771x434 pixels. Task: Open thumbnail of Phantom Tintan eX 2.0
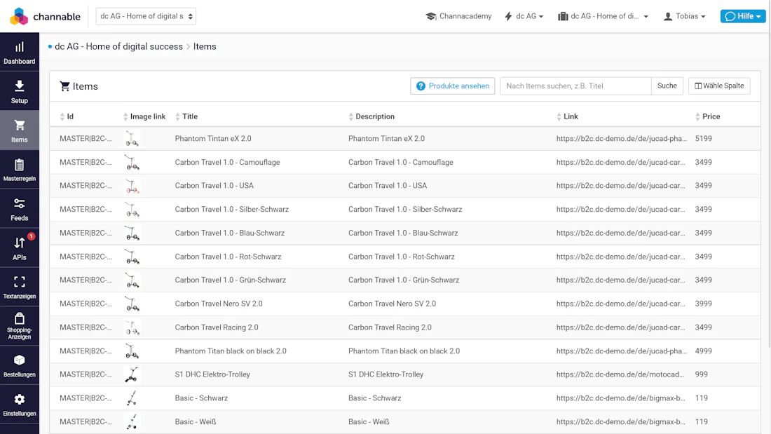(132, 139)
